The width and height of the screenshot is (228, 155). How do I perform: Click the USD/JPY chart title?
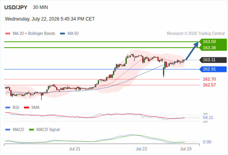(x=16, y=7)
